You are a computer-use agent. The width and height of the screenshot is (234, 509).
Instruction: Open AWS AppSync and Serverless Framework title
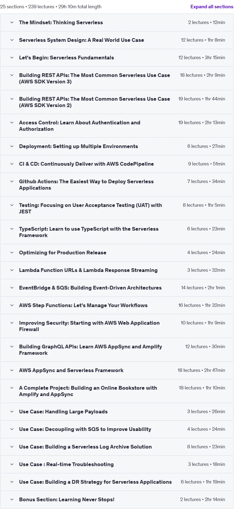71,370
